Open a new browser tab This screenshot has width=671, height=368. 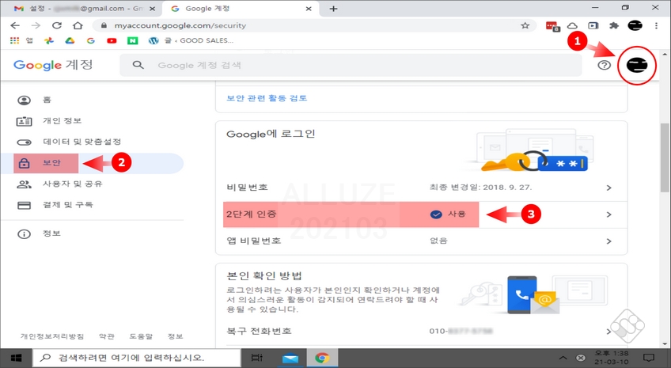click(x=333, y=9)
